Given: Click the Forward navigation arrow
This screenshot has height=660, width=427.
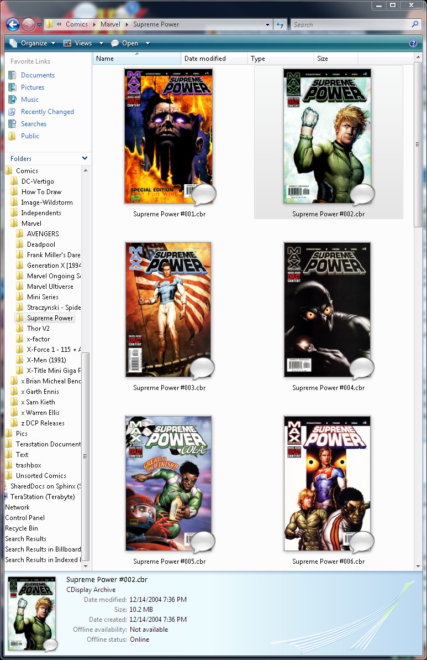Looking at the screenshot, I should click(x=28, y=24).
